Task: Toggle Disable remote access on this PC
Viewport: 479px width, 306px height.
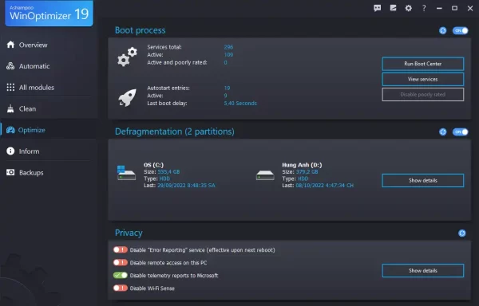Action: pyautogui.click(x=121, y=263)
